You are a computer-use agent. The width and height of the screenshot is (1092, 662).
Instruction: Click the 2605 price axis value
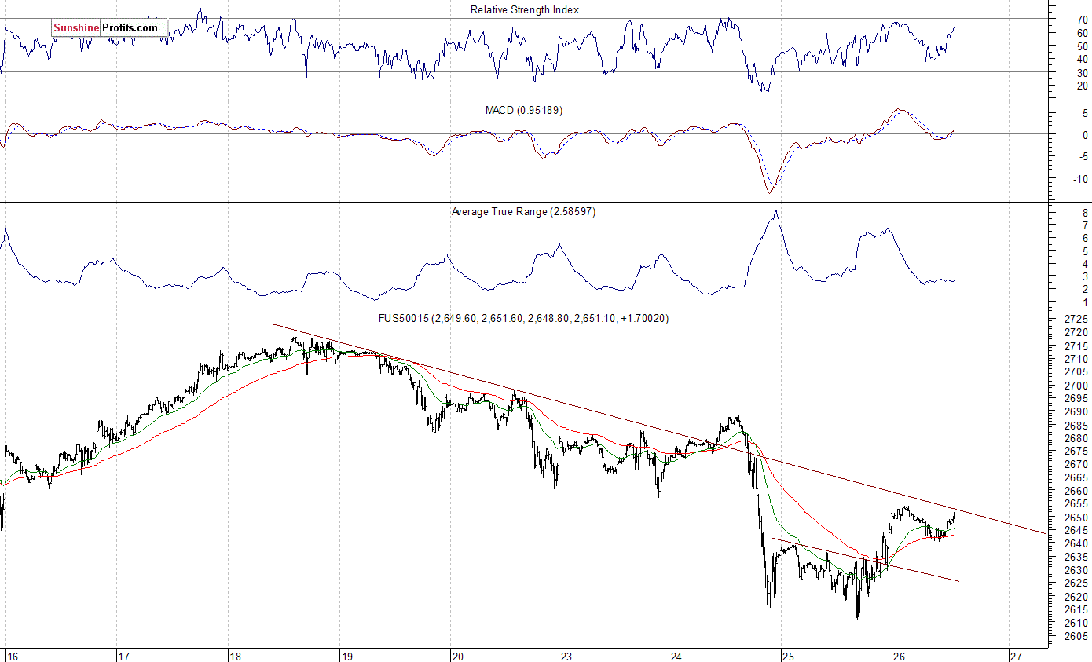1076,636
